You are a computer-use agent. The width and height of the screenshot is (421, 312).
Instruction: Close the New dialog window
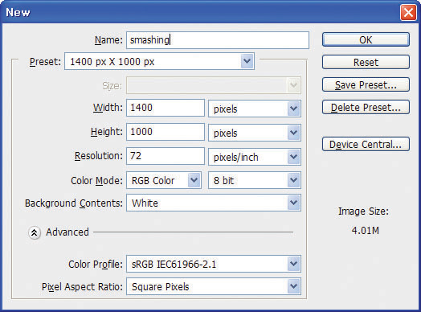(408, 12)
